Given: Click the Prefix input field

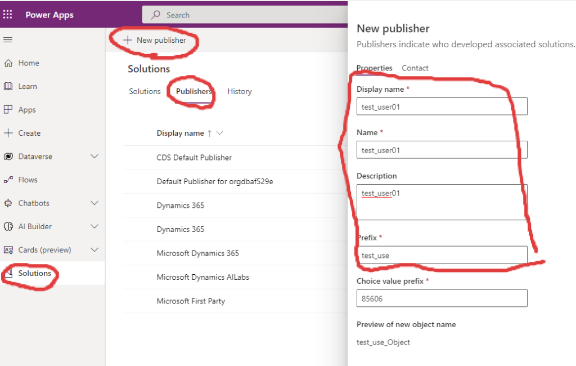Looking at the screenshot, I should 442,255.
